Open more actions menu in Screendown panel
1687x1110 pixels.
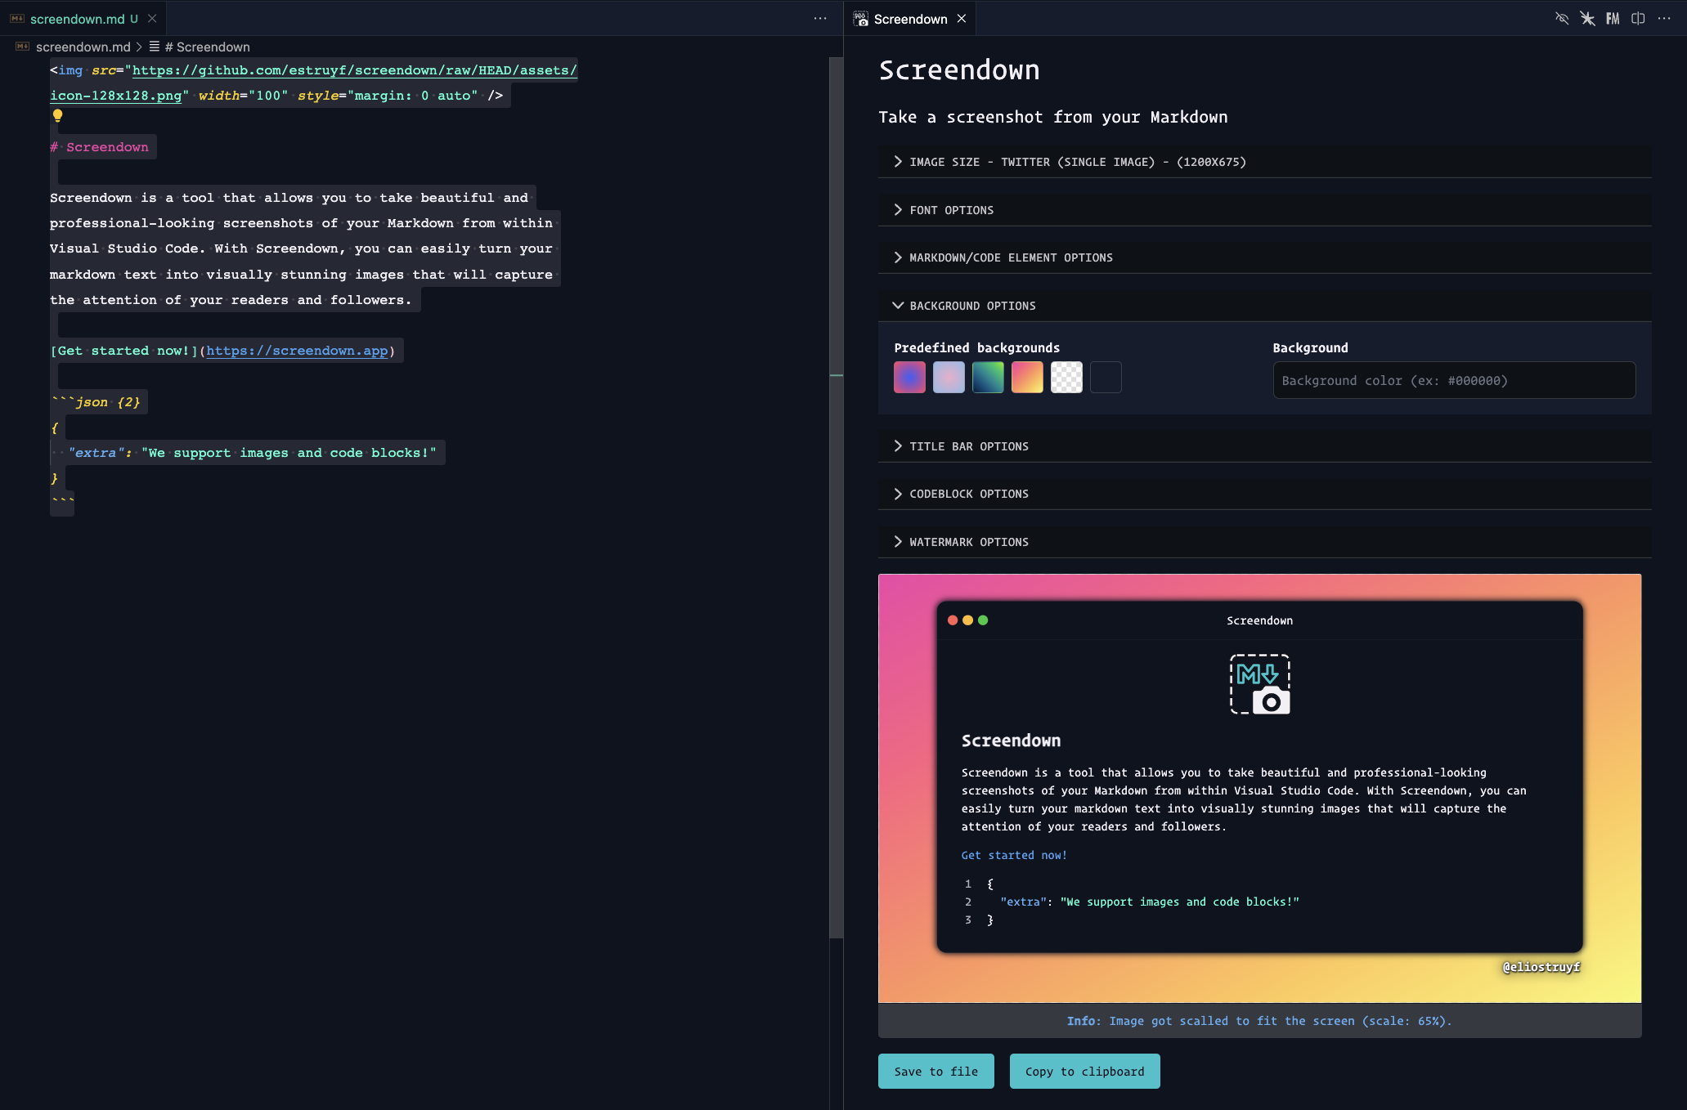tap(1664, 18)
